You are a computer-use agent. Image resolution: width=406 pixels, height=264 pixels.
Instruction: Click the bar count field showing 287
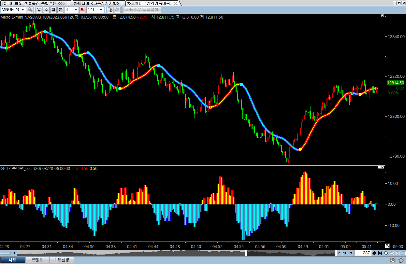coord(362,253)
